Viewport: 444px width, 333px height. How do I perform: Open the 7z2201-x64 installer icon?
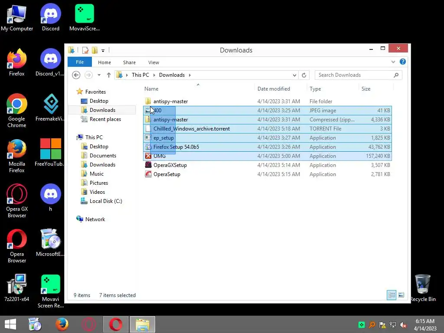(x=17, y=288)
